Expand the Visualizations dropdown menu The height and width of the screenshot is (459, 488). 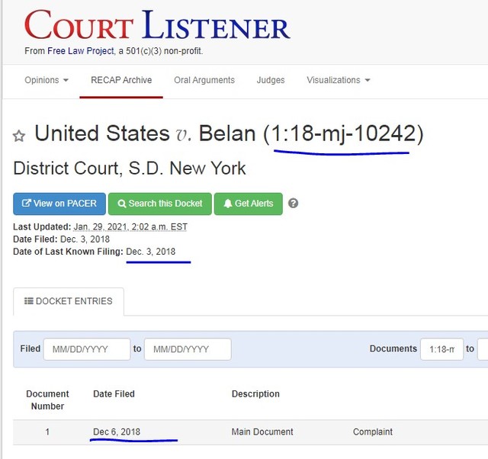click(338, 80)
